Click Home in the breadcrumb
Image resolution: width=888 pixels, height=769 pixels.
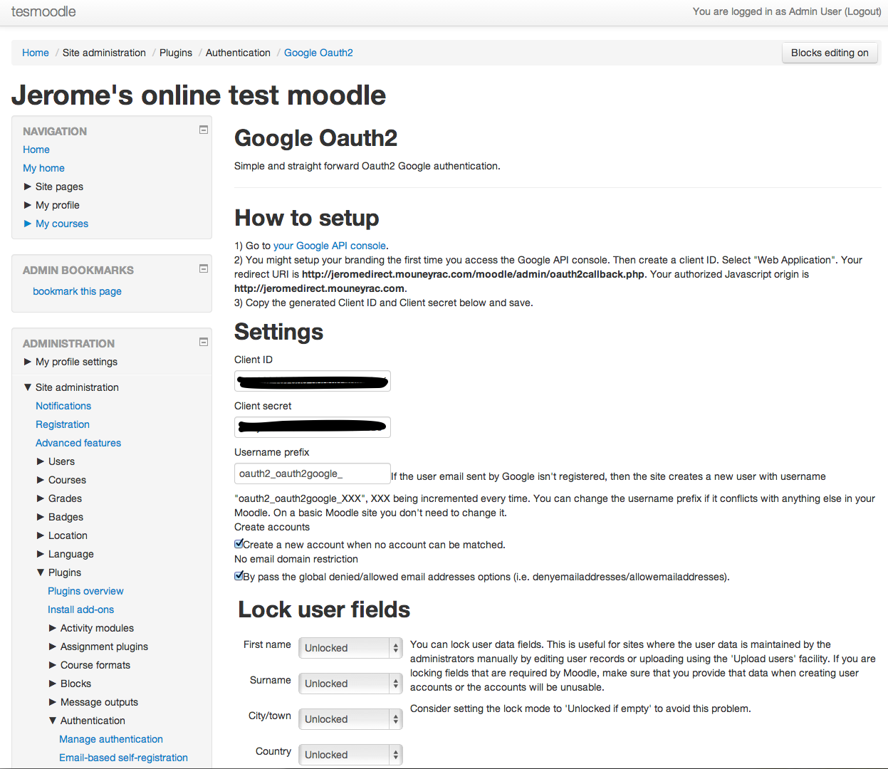coord(36,53)
